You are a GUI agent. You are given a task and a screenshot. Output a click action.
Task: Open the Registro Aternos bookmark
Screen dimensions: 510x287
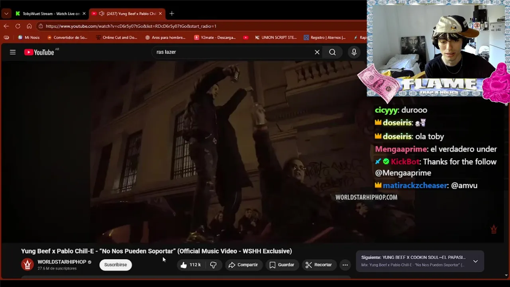324,37
